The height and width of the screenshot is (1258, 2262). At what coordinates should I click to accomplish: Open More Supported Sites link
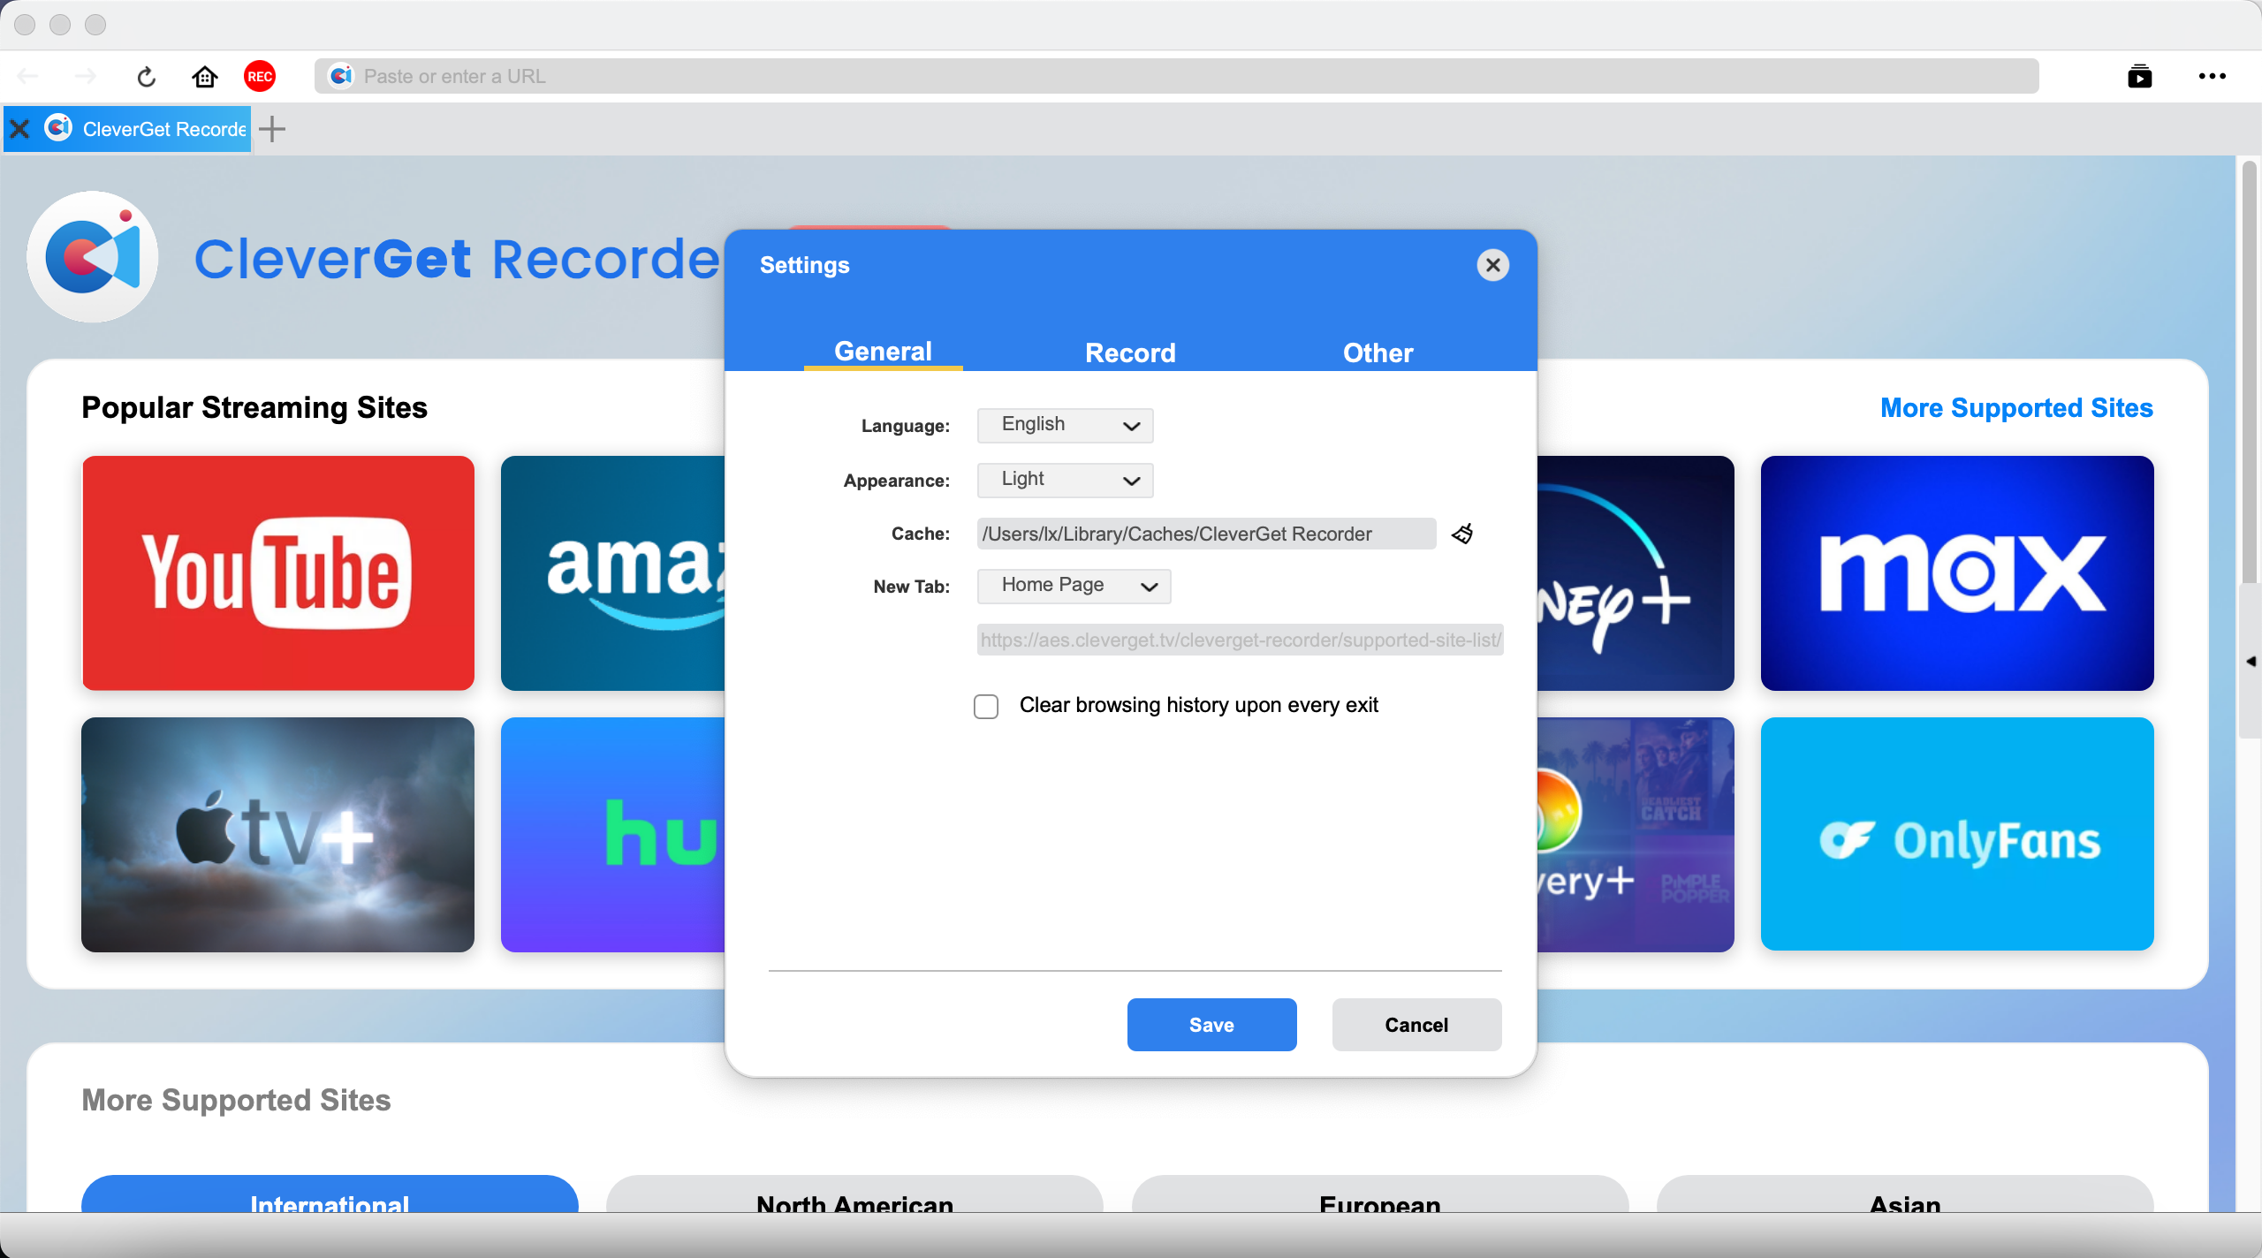click(x=2016, y=408)
